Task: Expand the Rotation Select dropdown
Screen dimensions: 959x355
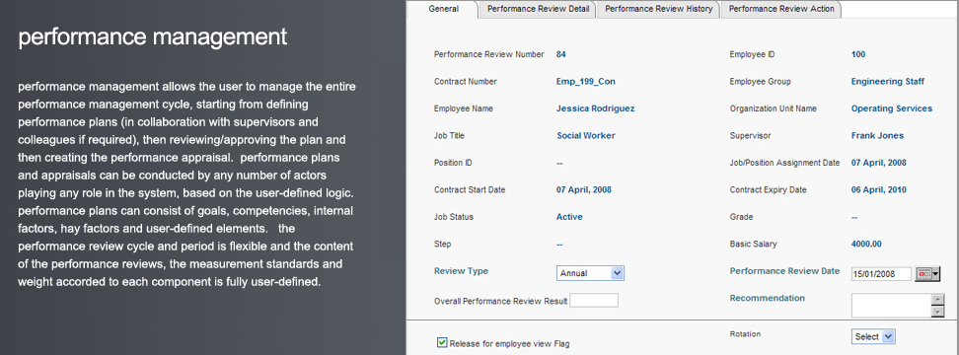Action: pyautogui.click(x=873, y=336)
